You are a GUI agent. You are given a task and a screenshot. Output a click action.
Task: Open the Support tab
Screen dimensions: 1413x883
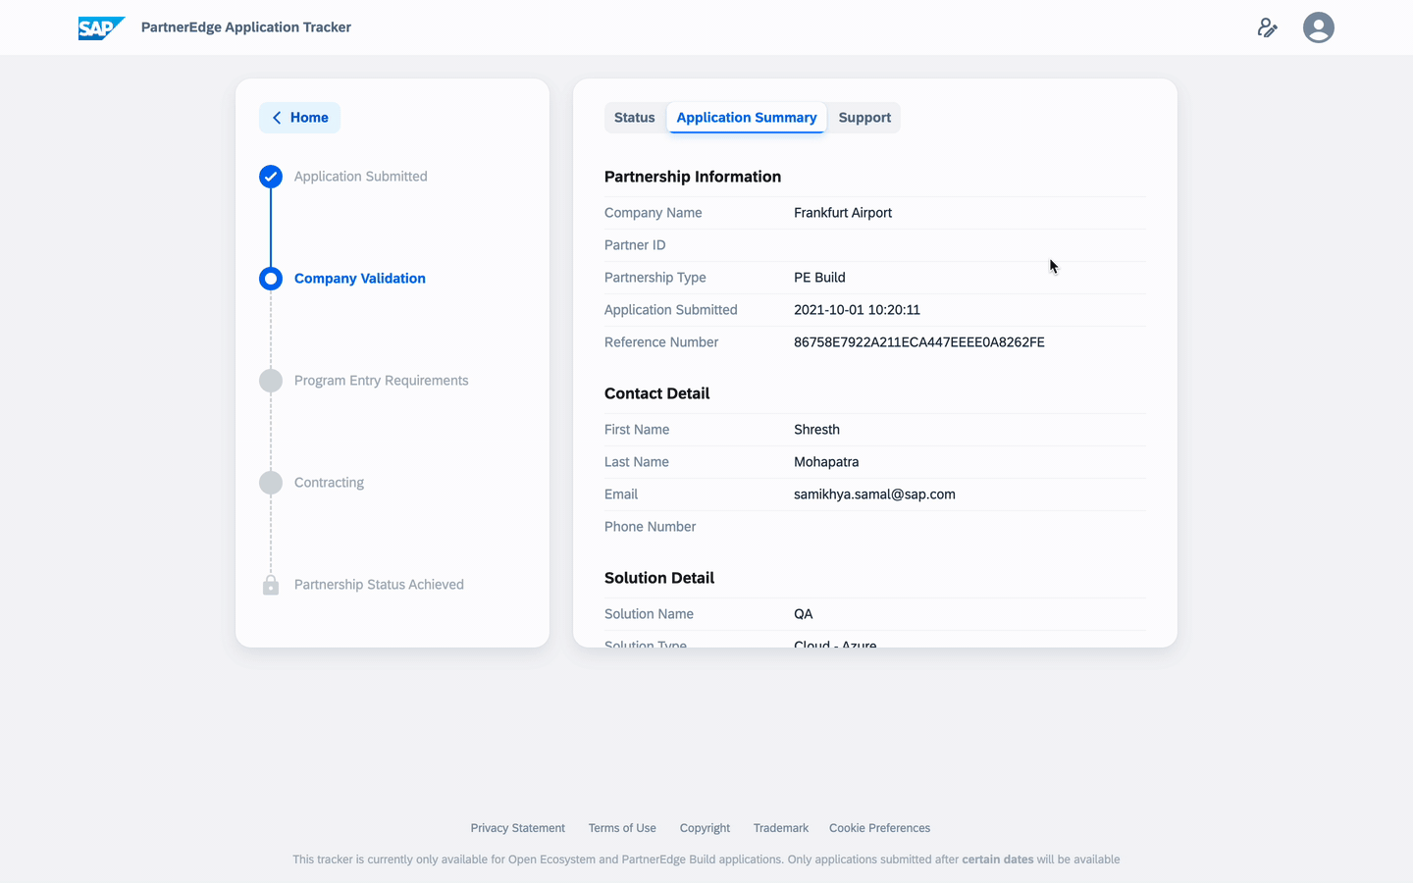tap(864, 118)
